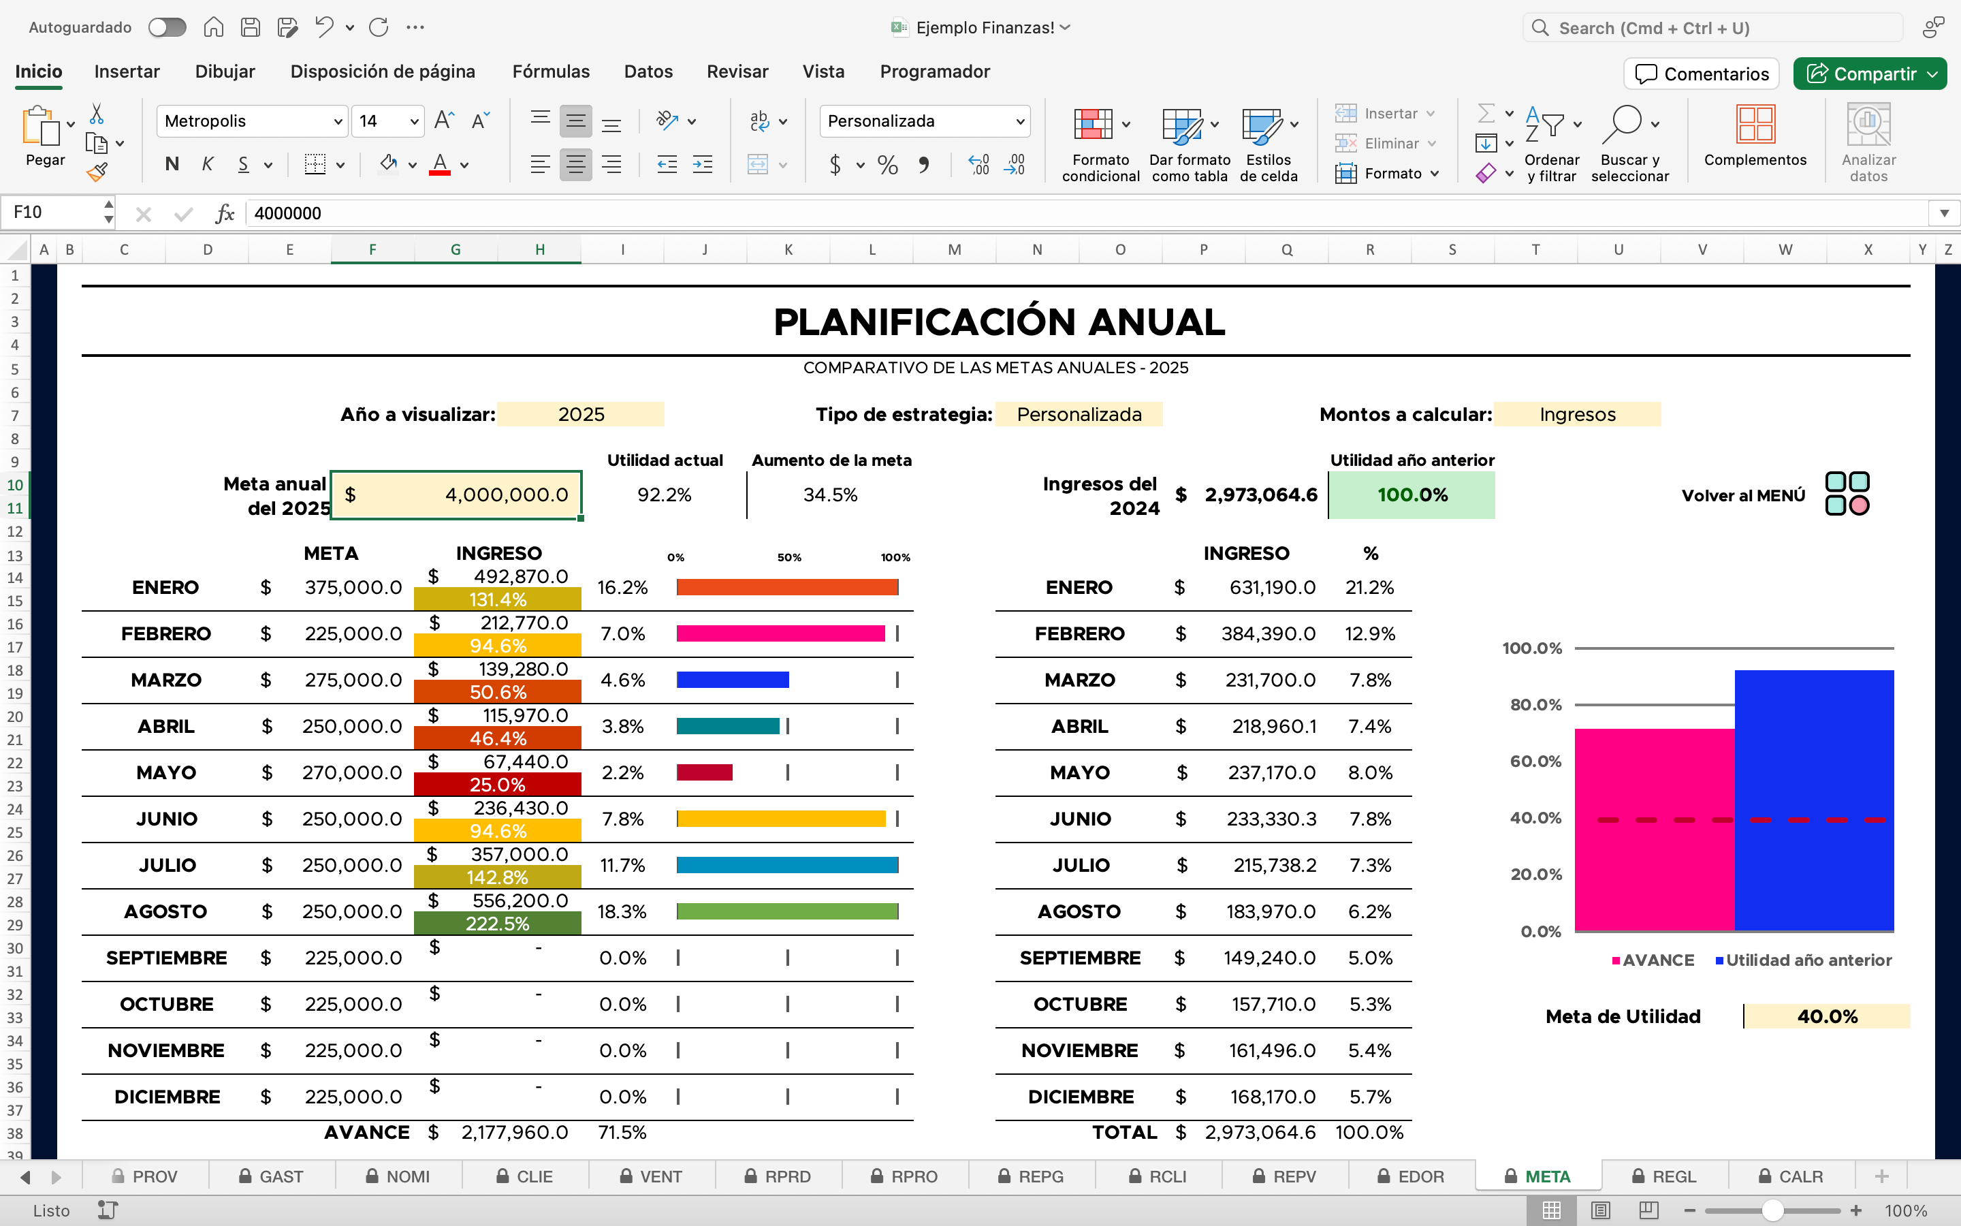
Task: Click the zoom slider handle
Action: click(1772, 1210)
